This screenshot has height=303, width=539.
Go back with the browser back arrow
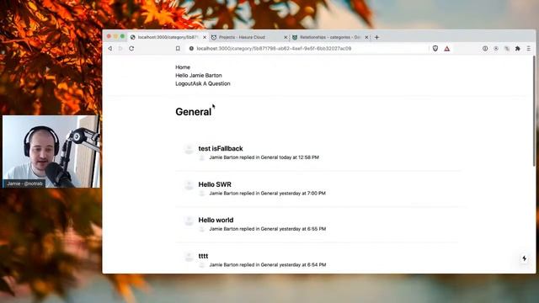point(110,49)
